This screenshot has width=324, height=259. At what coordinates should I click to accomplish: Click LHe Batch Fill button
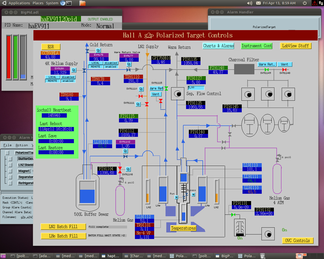pos(63,236)
